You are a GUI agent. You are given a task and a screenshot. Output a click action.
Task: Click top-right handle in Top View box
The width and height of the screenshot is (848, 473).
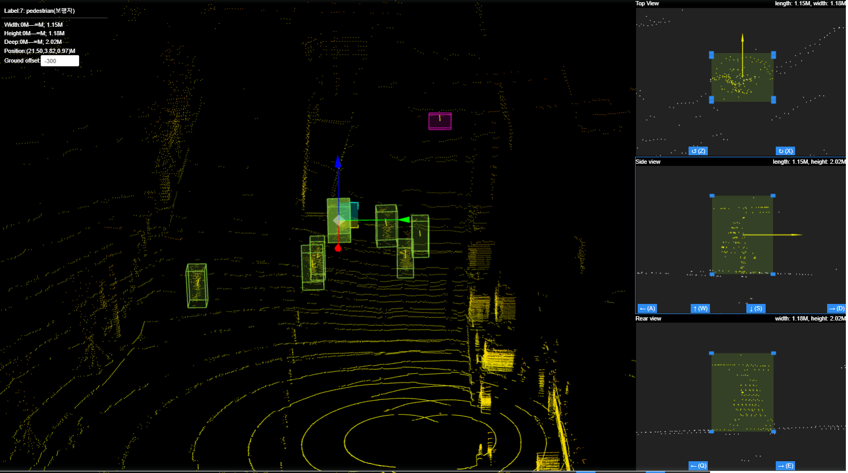click(x=773, y=55)
